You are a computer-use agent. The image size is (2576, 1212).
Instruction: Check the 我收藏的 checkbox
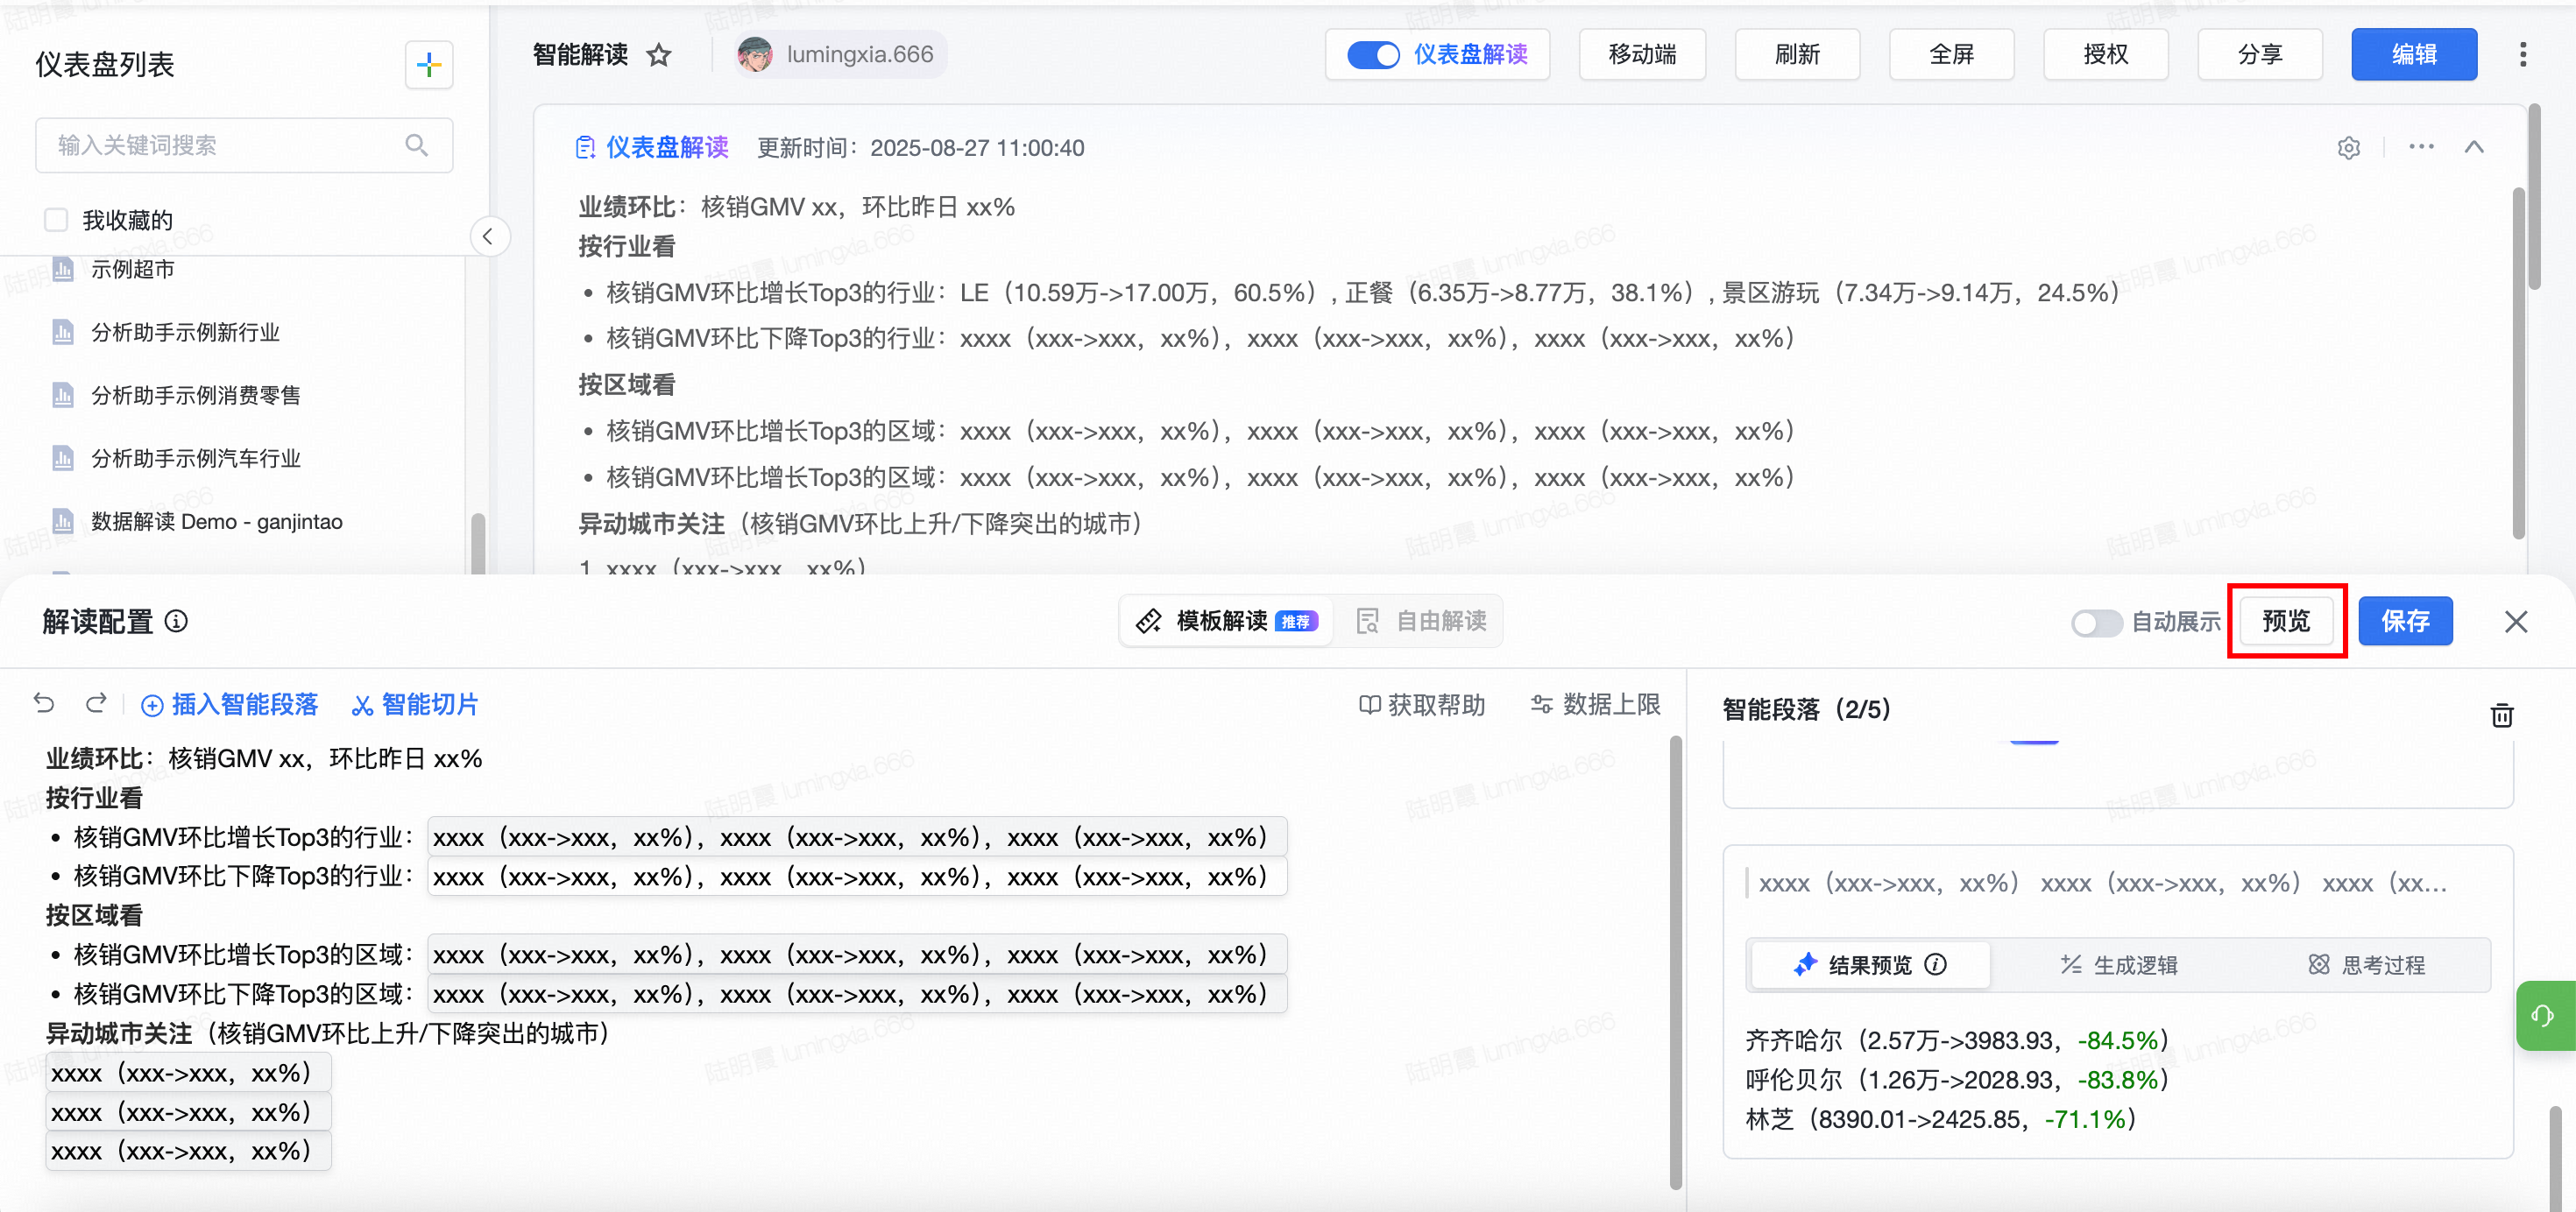click(x=56, y=220)
